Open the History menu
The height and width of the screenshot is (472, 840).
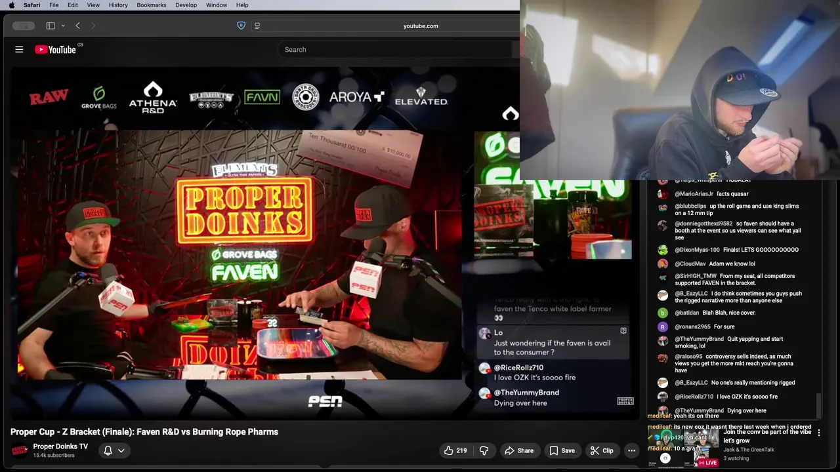tap(118, 5)
